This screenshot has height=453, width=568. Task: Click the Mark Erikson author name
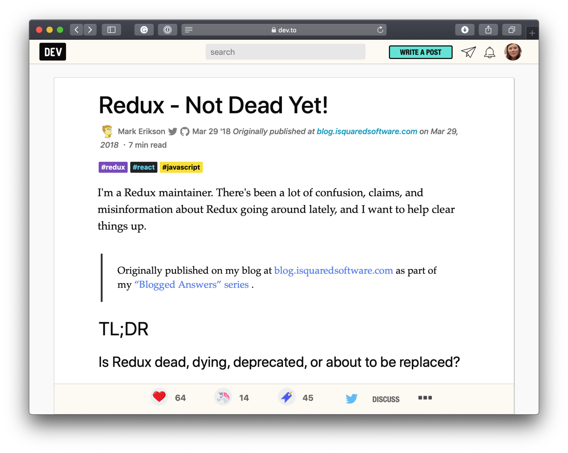[x=141, y=131]
